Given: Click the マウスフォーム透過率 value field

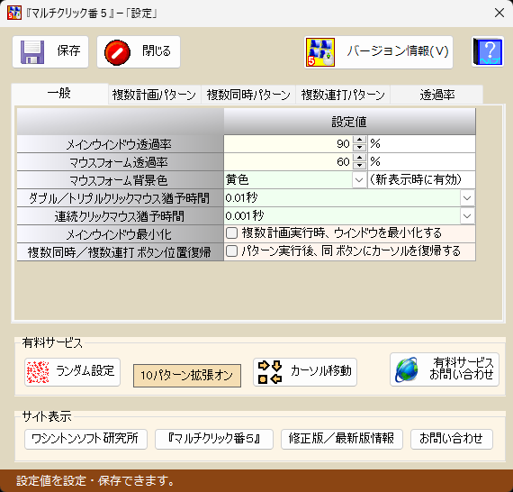Looking at the screenshot, I should pos(288,162).
